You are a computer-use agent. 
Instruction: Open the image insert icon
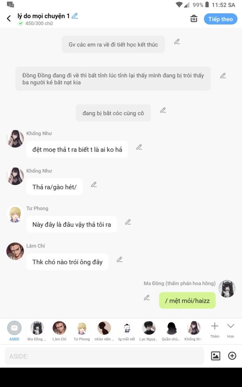215,356
